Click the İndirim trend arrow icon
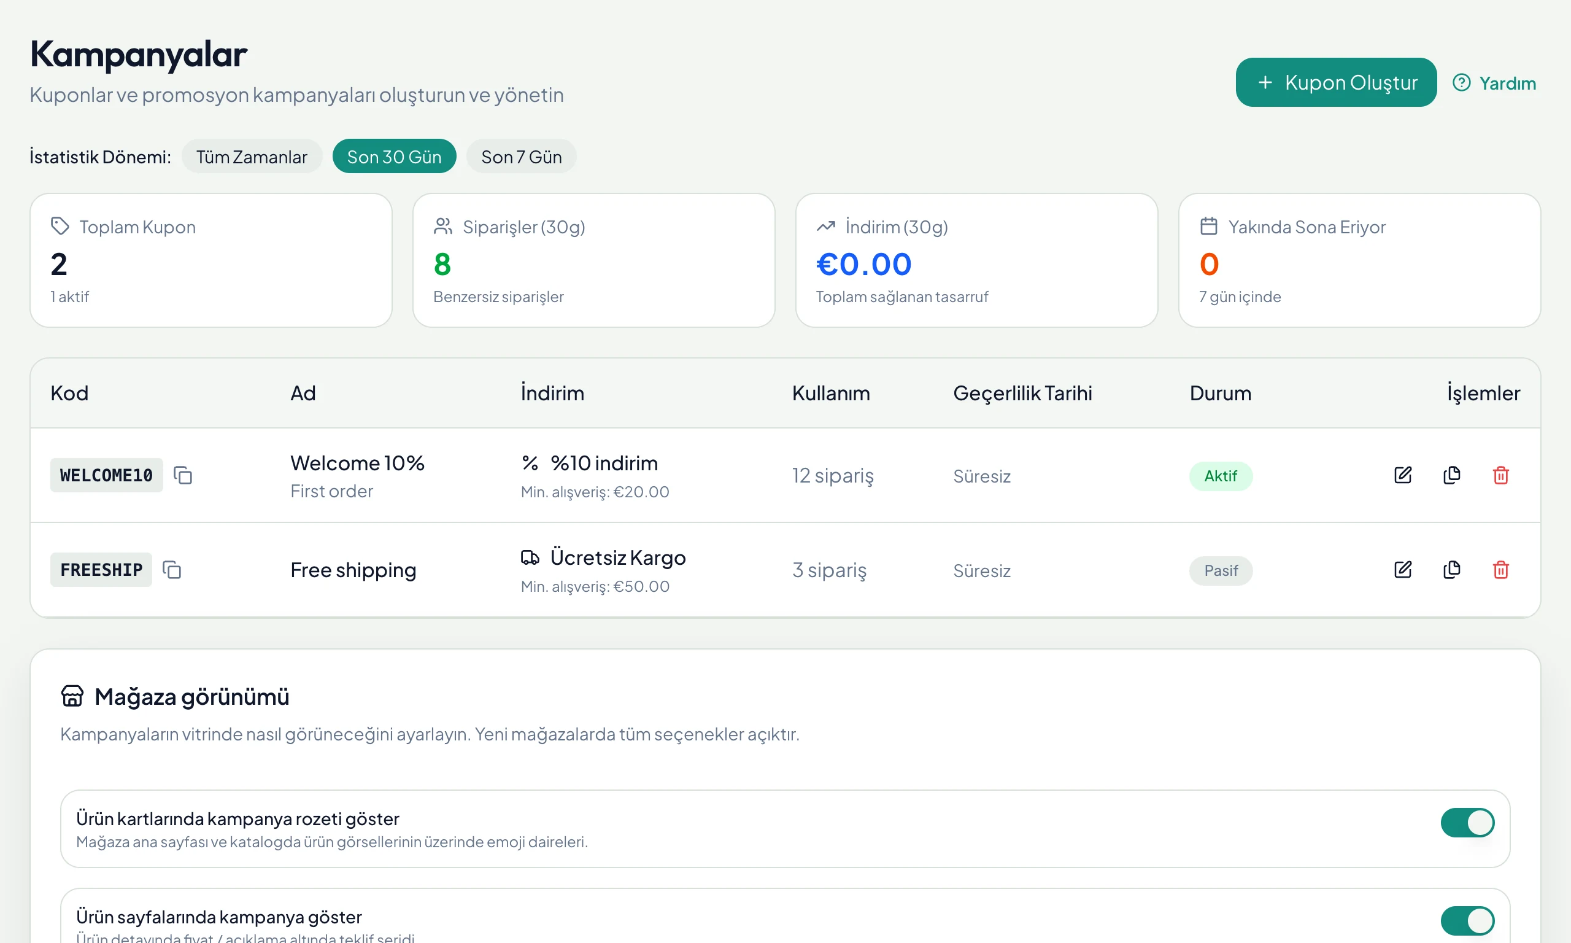The image size is (1571, 943). pos(825,226)
